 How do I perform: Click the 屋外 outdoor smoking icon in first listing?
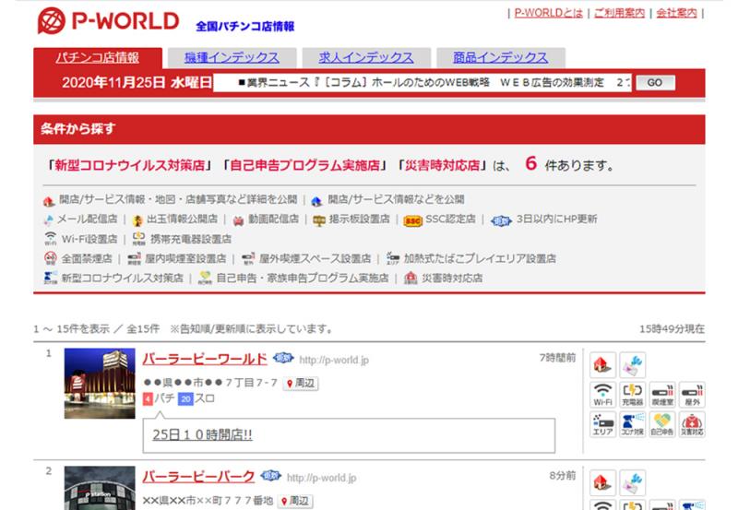click(691, 395)
